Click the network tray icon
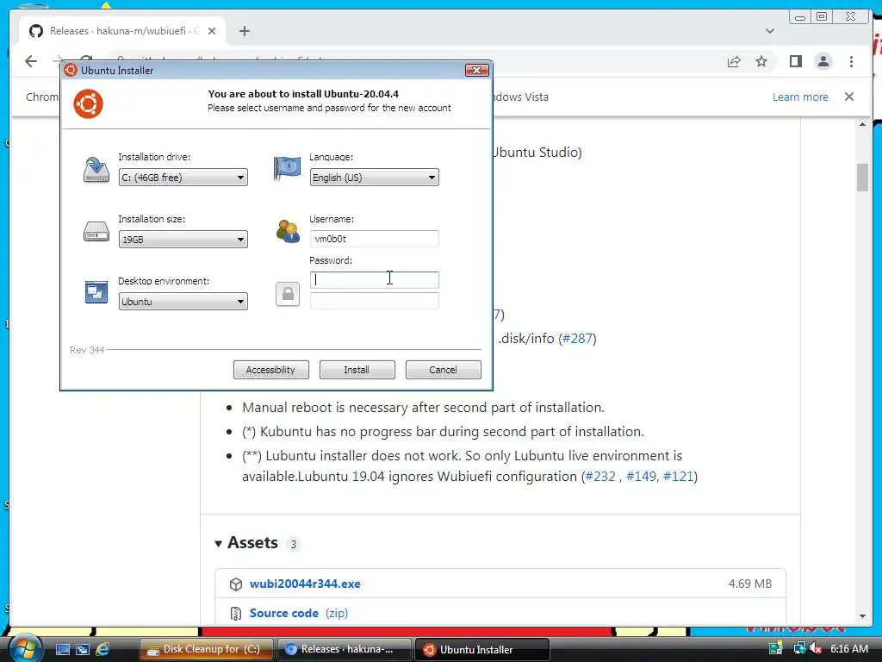 point(799,648)
